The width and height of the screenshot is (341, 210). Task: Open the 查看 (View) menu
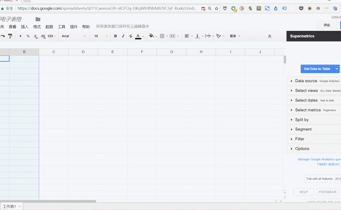[12, 27]
